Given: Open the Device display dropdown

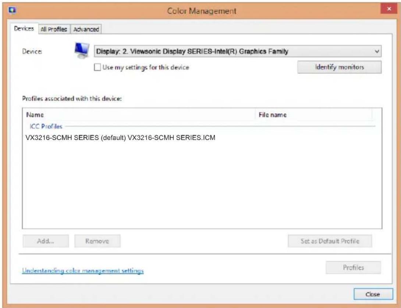Looking at the screenshot, I should (238, 51).
